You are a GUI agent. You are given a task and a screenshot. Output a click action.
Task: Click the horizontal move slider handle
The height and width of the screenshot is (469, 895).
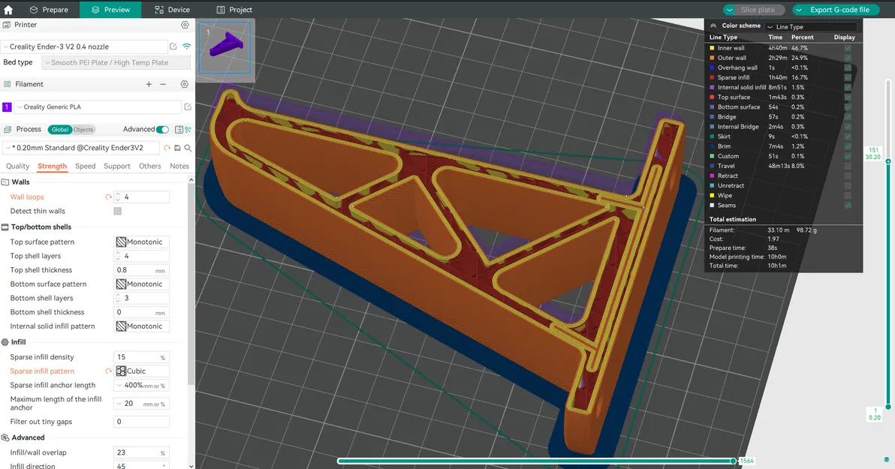tap(734, 461)
